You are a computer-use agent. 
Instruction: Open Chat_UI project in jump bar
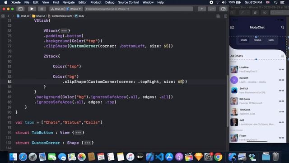point(23,16)
